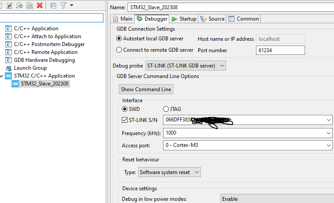Click the configuration Name field
The image size is (334, 203).
coord(231,7)
